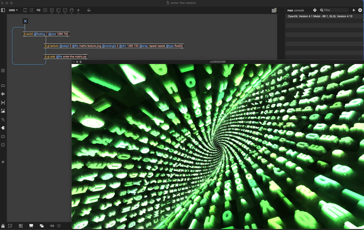Select the OpenGL Version console message

pos(320,16)
